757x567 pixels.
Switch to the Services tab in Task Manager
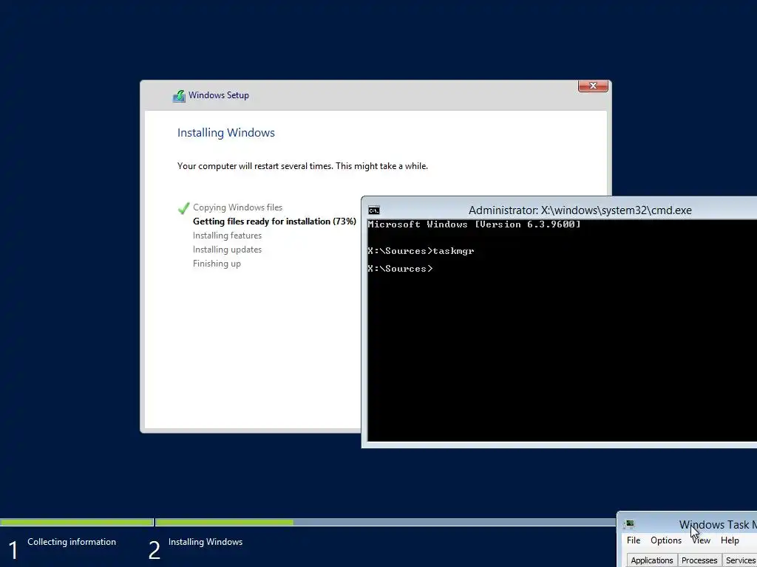[739, 560]
